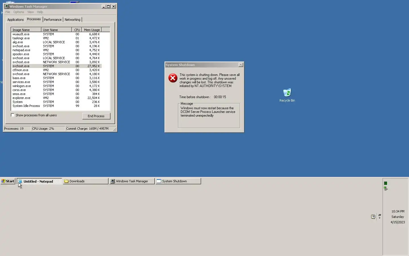Select the System process row with 236 K
The height and width of the screenshot is (256, 409).
point(56,102)
